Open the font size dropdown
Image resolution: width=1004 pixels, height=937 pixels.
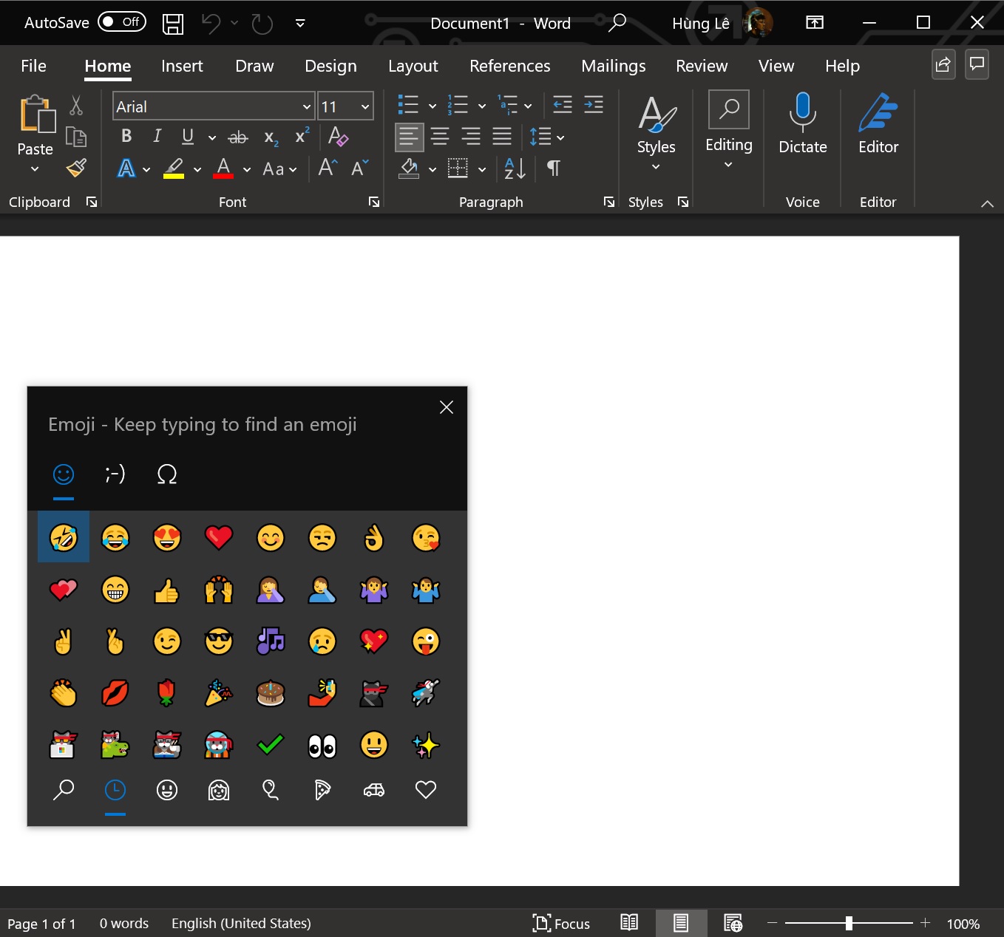[364, 107]
